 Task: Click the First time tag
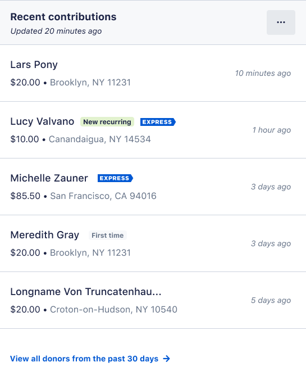click(x=108, y=235)
